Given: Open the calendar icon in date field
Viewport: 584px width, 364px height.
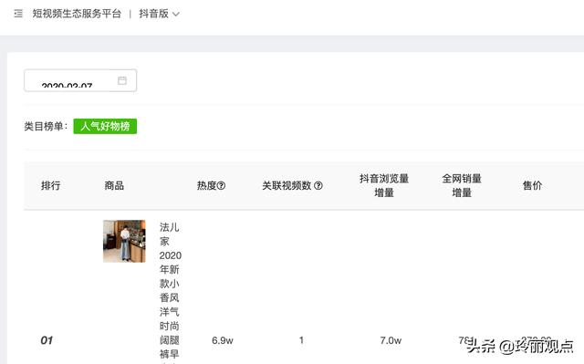Looking at the screenshot, I should pyautogui.click(x=122, y=80).
